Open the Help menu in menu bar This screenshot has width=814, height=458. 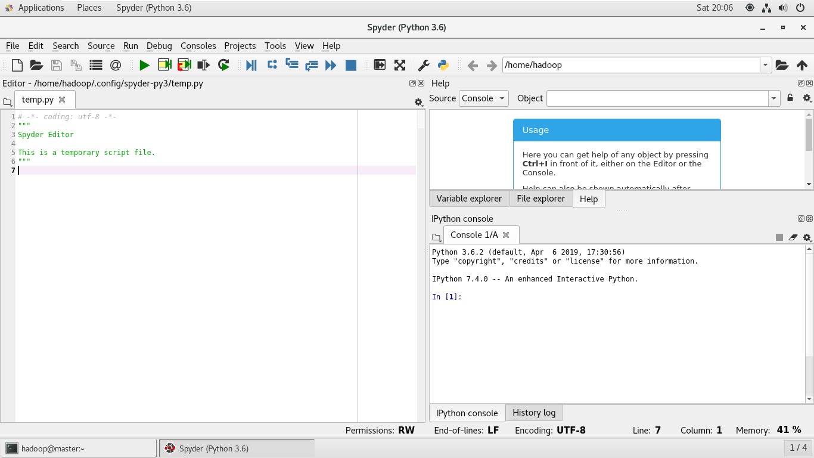pyautogui.click(x=331, y=46)
